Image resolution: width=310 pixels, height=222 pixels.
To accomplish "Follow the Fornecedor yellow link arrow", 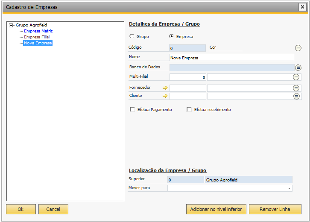I will pyautogui.click(x=165, y=88).
